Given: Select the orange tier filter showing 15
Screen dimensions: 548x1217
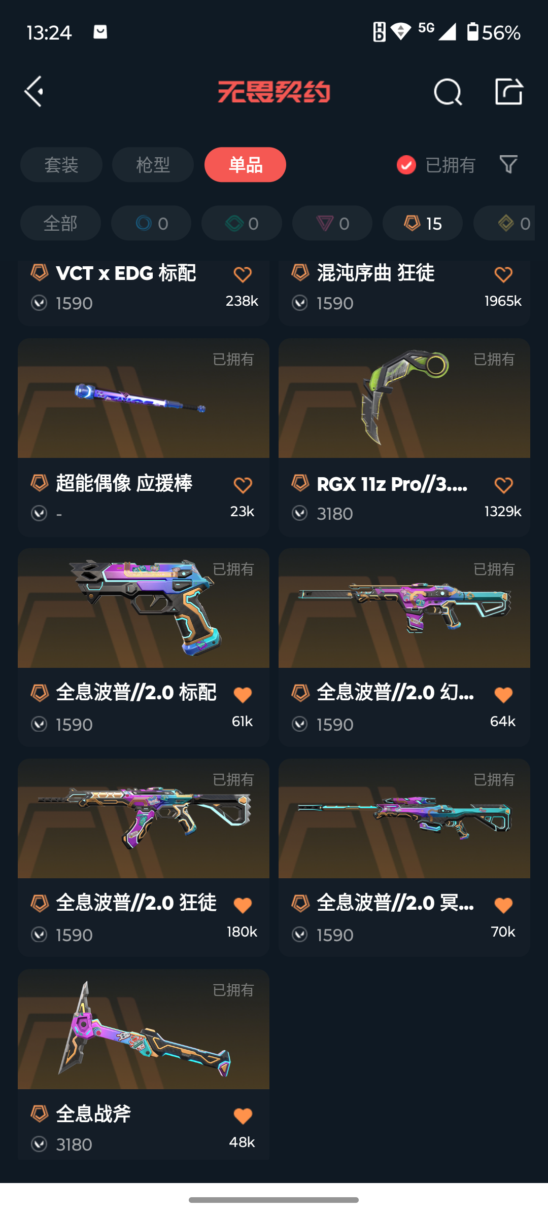Looking at the screenshot, I should point(423,223).
